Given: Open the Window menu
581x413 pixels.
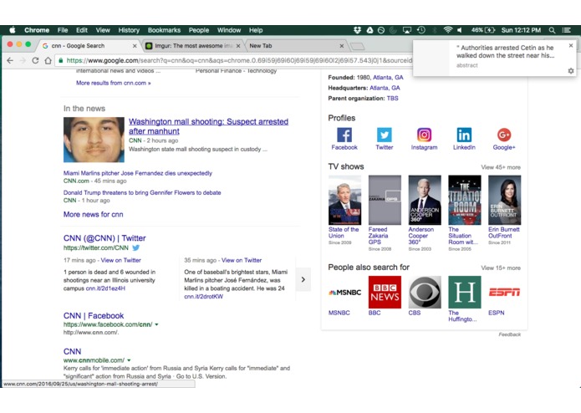Looking at the screenshot, I should click(229, 30).
